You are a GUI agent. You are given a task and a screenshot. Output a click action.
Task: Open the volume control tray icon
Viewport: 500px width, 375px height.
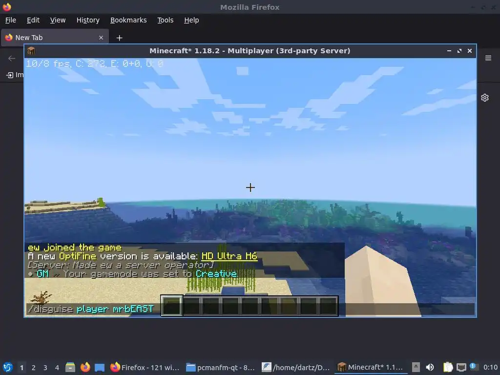[430, 367]
